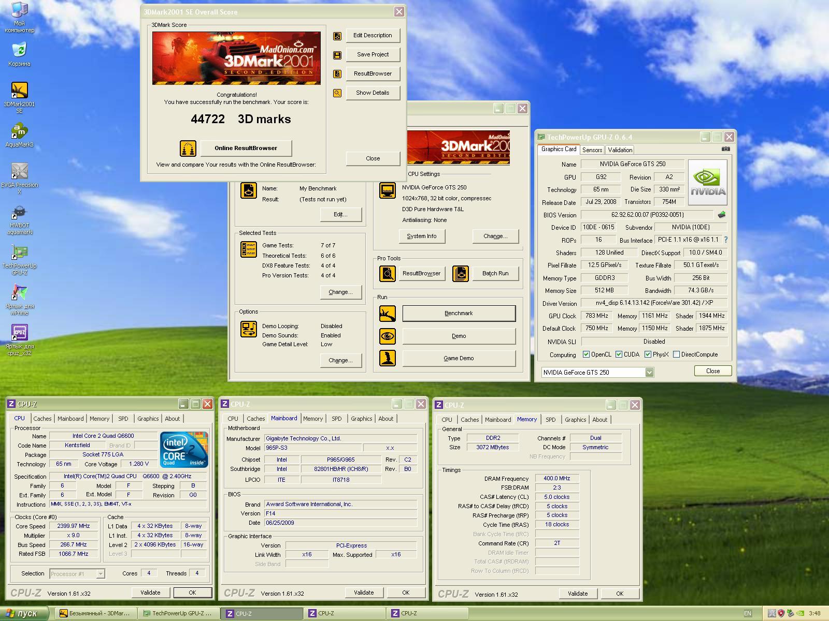
Task: Click the Intel Core 2 Quad logo
Action: click(x=184, y=449)
